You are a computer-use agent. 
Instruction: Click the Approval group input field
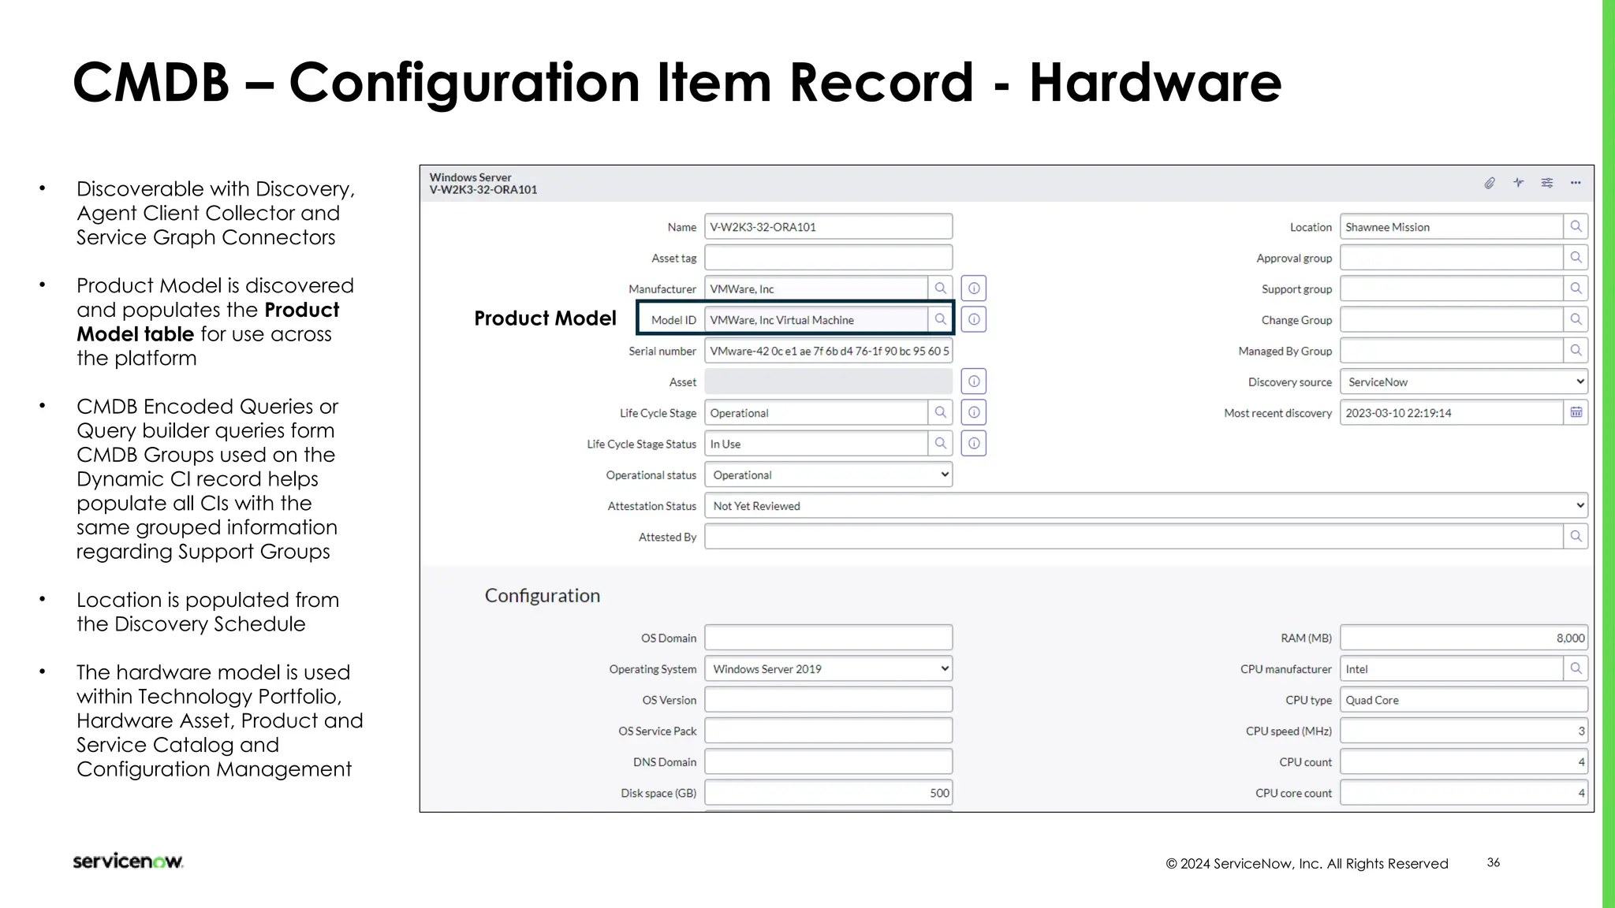click(1452, 257)
